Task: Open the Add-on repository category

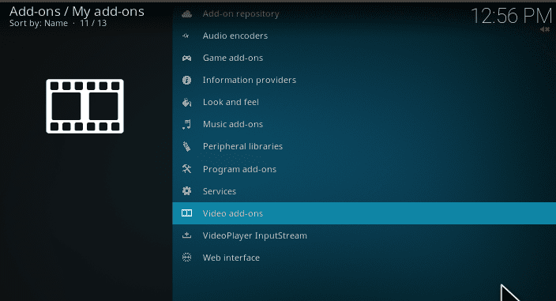Action: [364, 14]
